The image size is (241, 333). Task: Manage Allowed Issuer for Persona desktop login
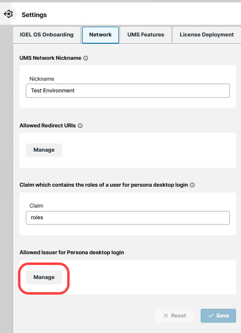(x=44, y=278)
